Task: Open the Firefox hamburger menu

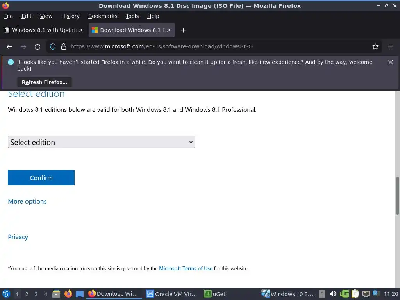Action: [391, 46]
